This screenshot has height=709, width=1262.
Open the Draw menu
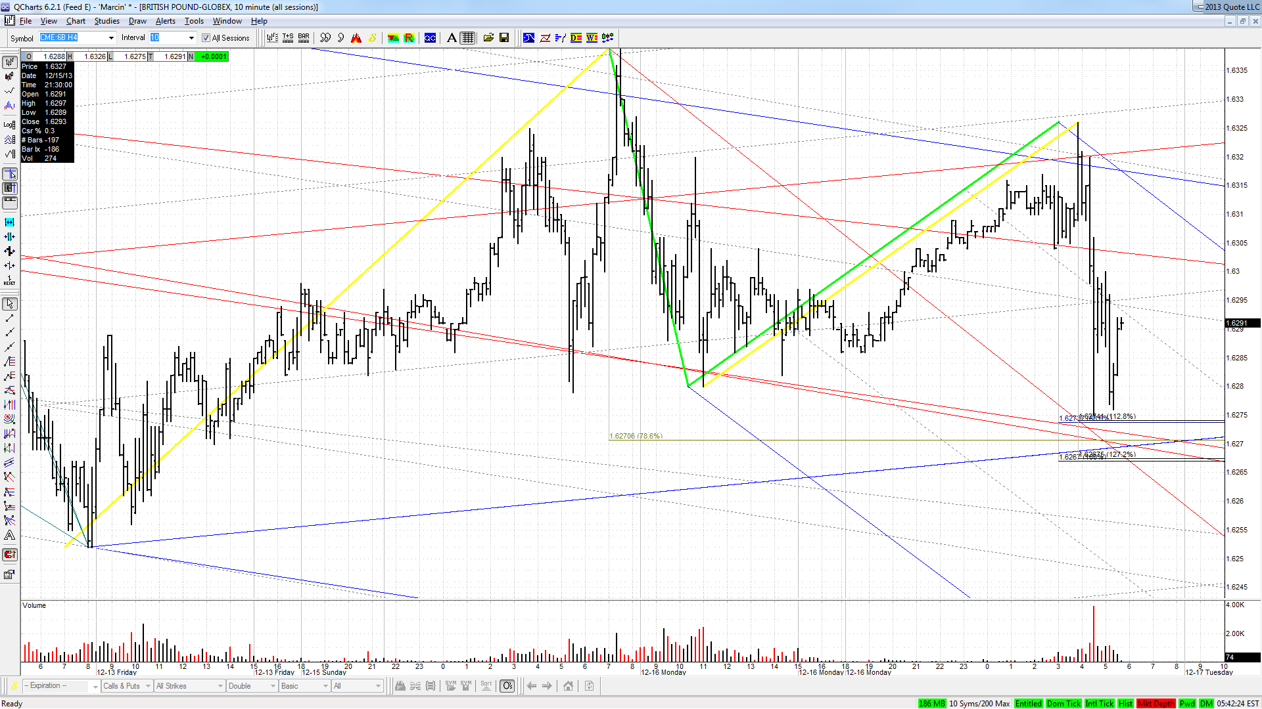[137, 21]
